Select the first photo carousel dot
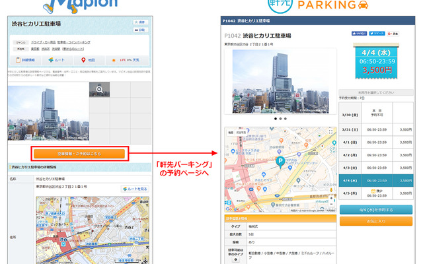The image size is (423, 264). pos(276,119)
